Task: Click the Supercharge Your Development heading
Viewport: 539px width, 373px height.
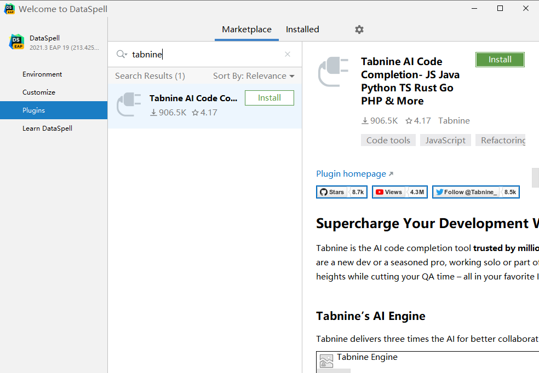Action: (x=427, y=223)
